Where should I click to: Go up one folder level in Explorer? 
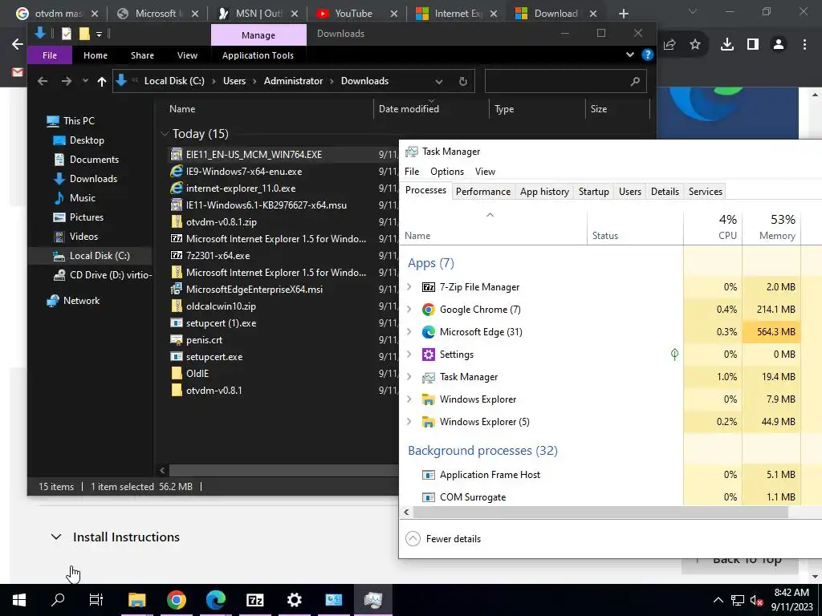click(x=102, y=81)
